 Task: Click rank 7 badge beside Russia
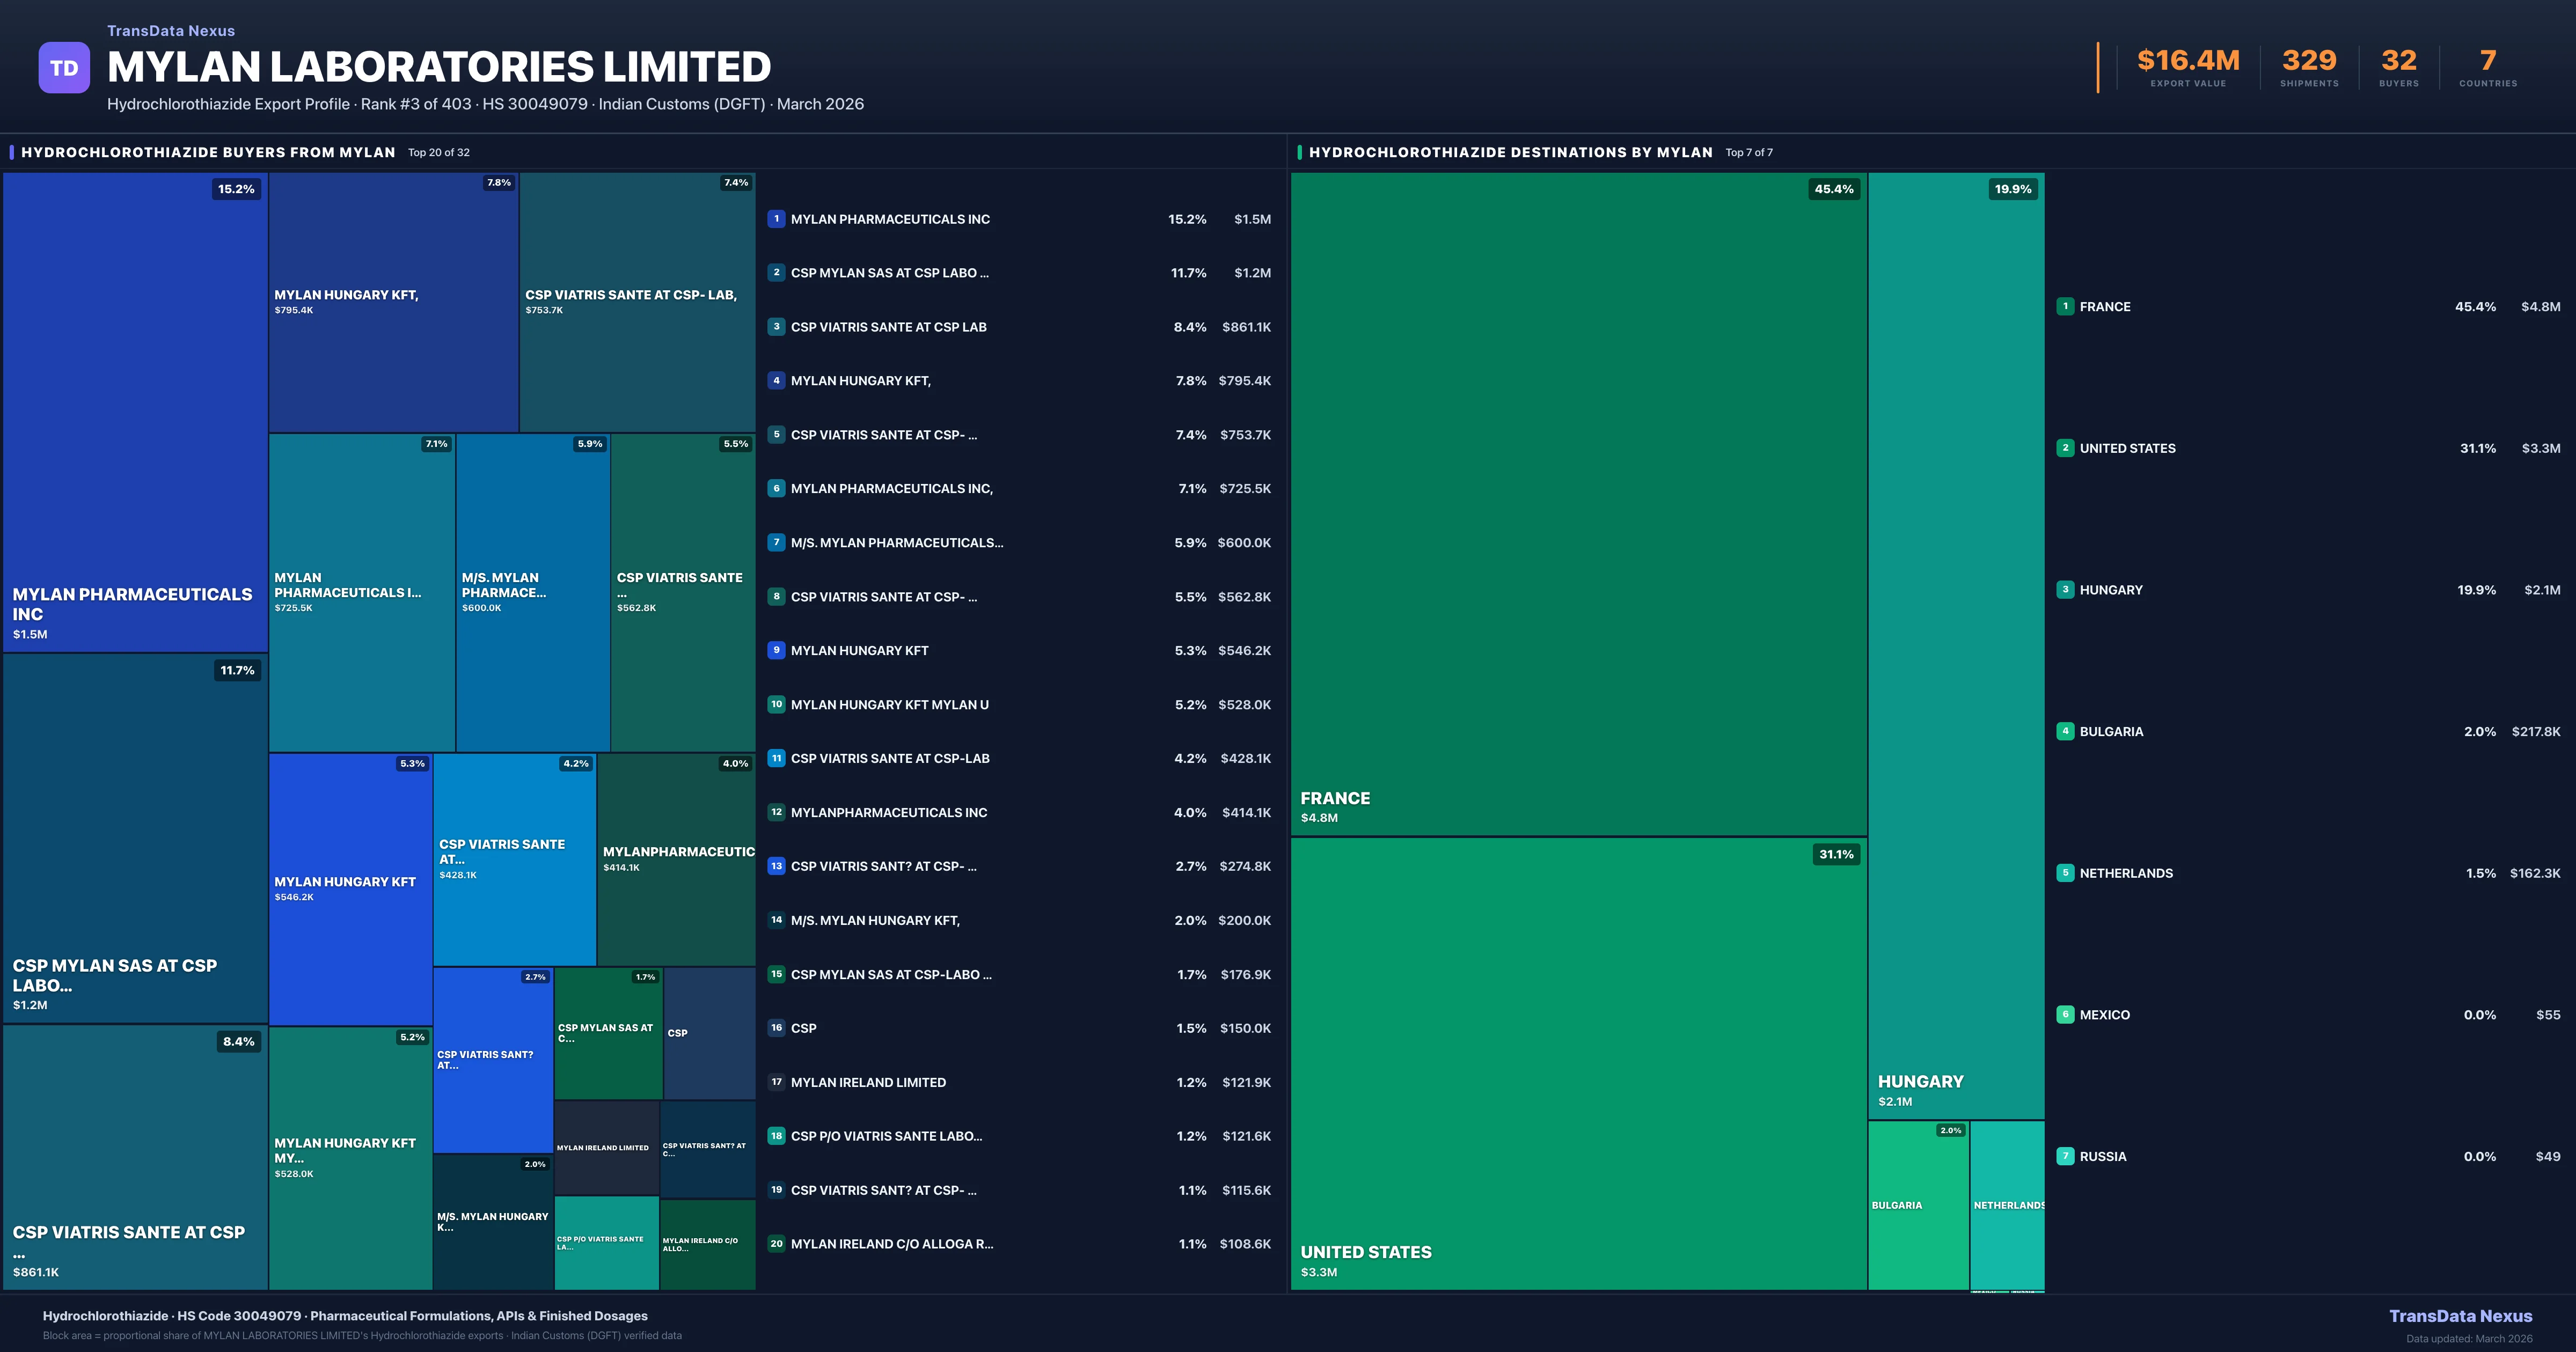(2065, 1156)
